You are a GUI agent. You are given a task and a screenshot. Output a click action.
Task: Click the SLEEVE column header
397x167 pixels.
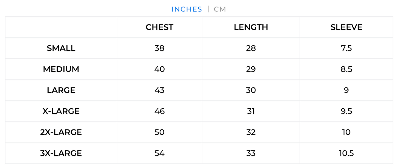pyautogui.click(x=346, y=27)
